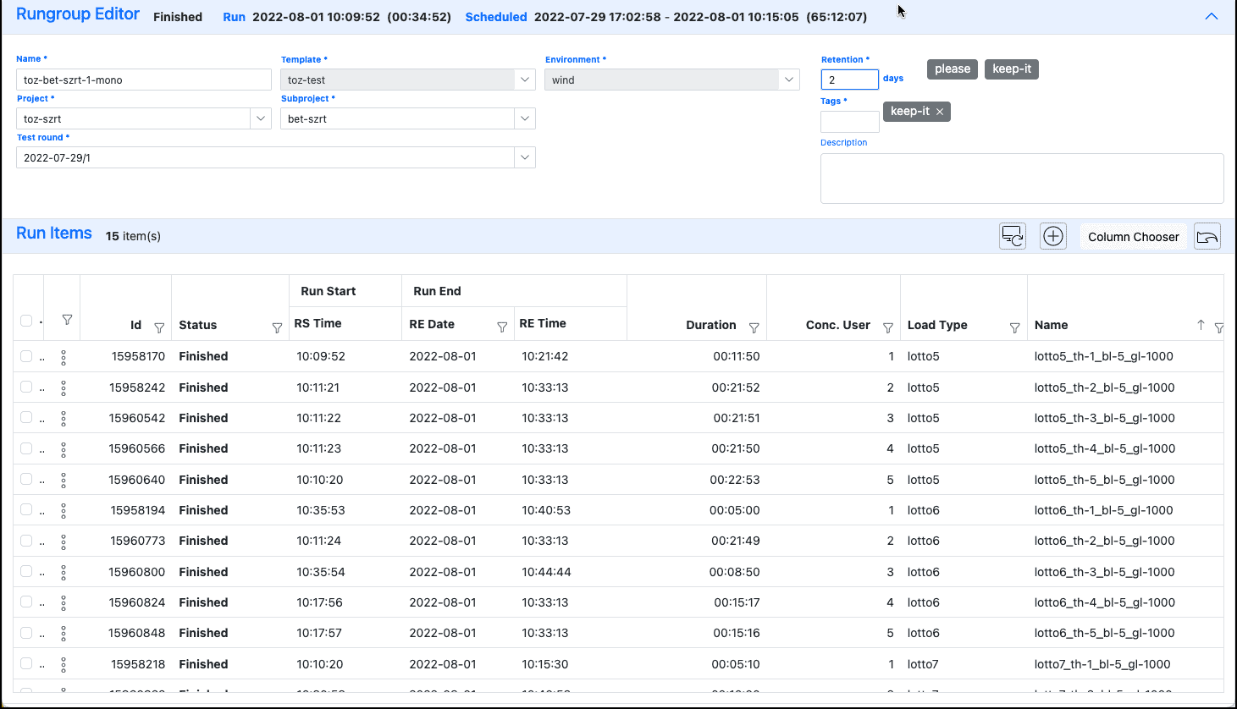
Task: Open the row menu for lotto5_th-3_bl-5_gl-1000
Action: click(64, 419)
